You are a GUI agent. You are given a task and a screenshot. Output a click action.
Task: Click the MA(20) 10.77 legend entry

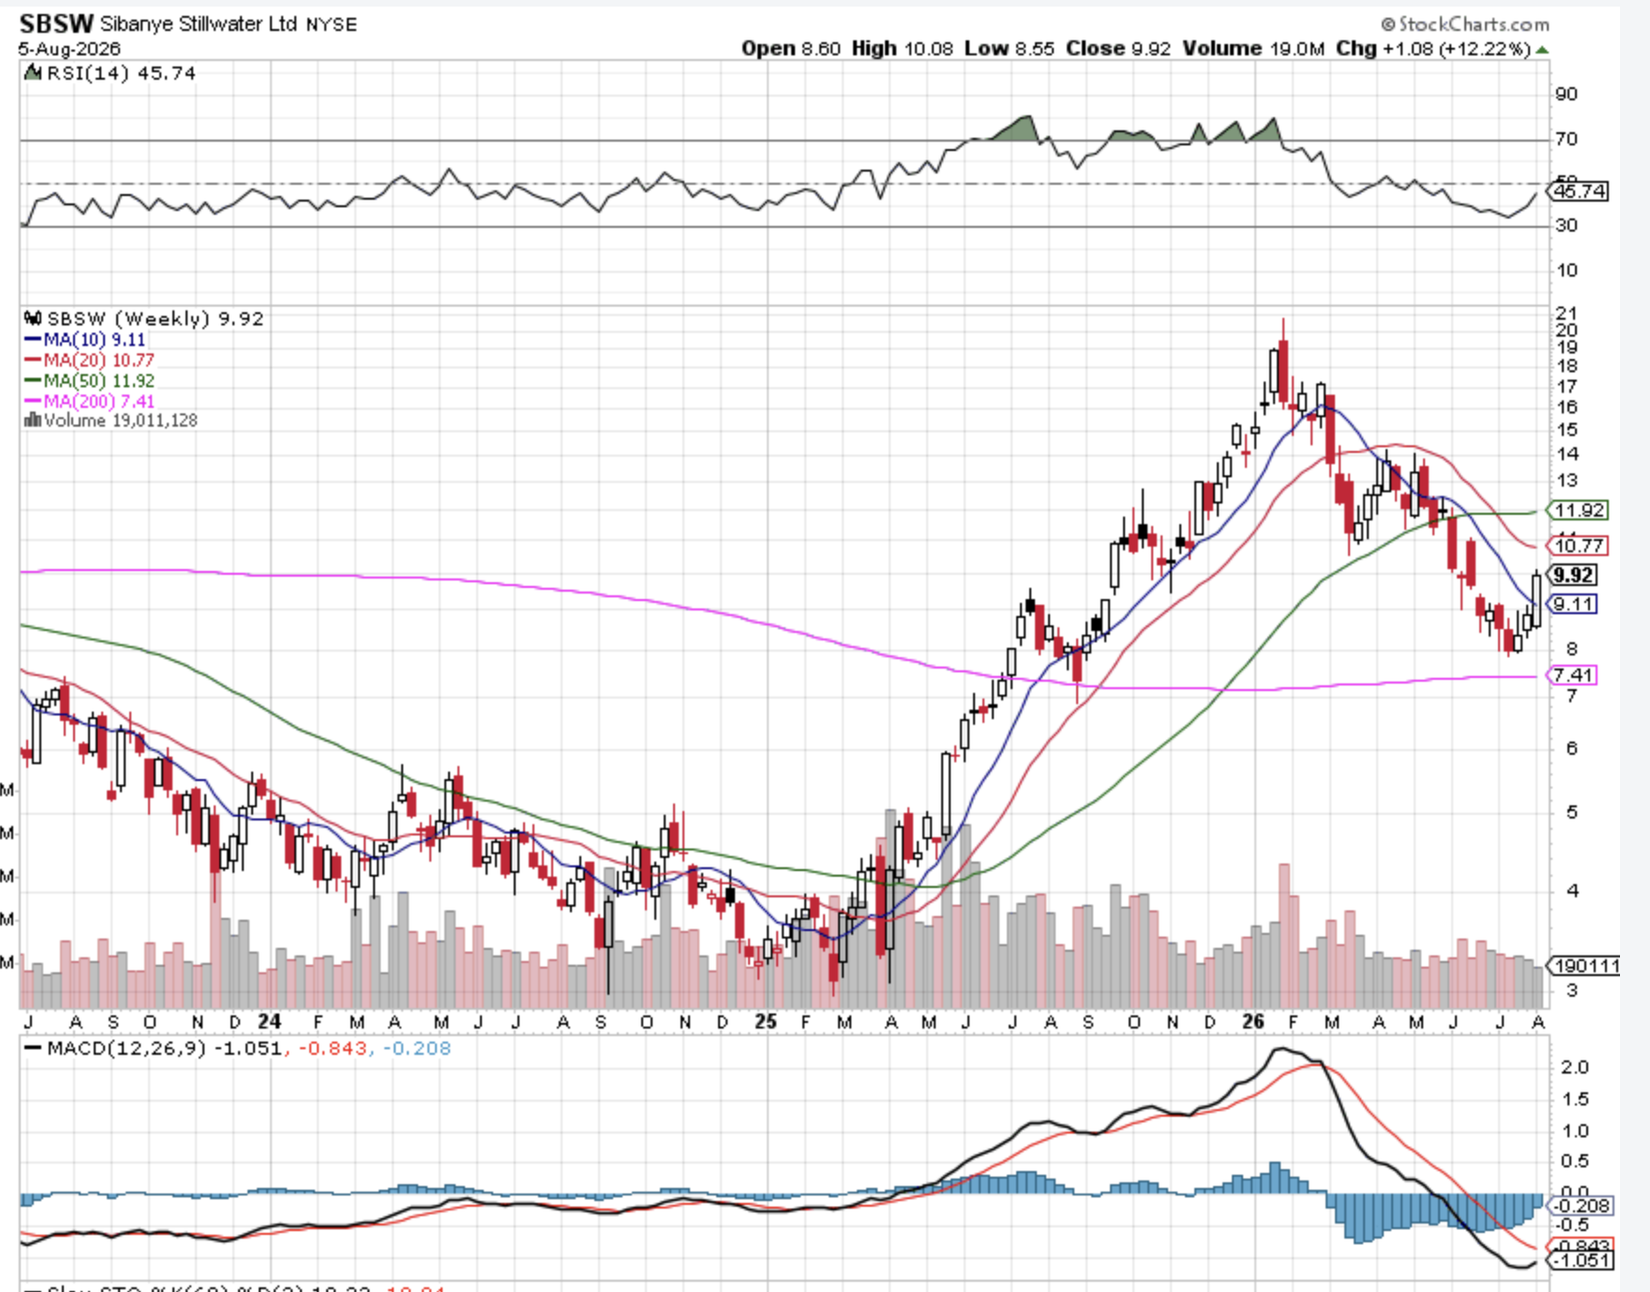[x=99, y=361]
